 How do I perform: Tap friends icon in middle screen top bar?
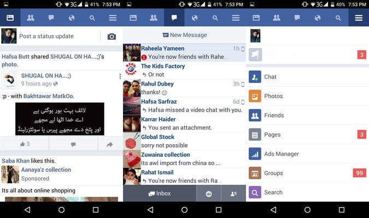154,17
